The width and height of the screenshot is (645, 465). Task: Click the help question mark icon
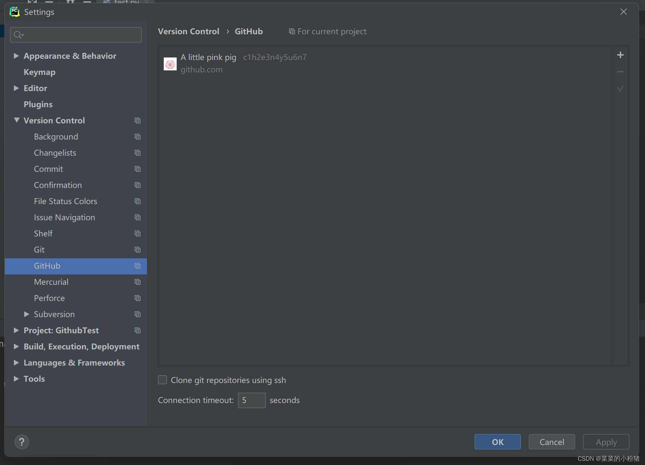[22, 442]
